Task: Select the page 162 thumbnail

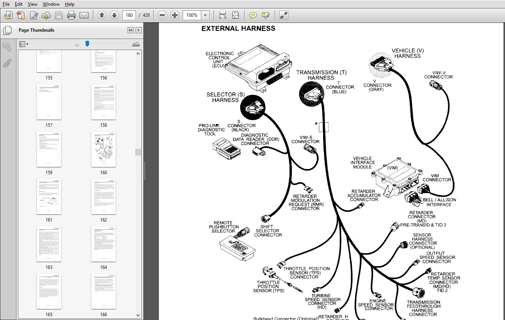Action: pos(104,197)
